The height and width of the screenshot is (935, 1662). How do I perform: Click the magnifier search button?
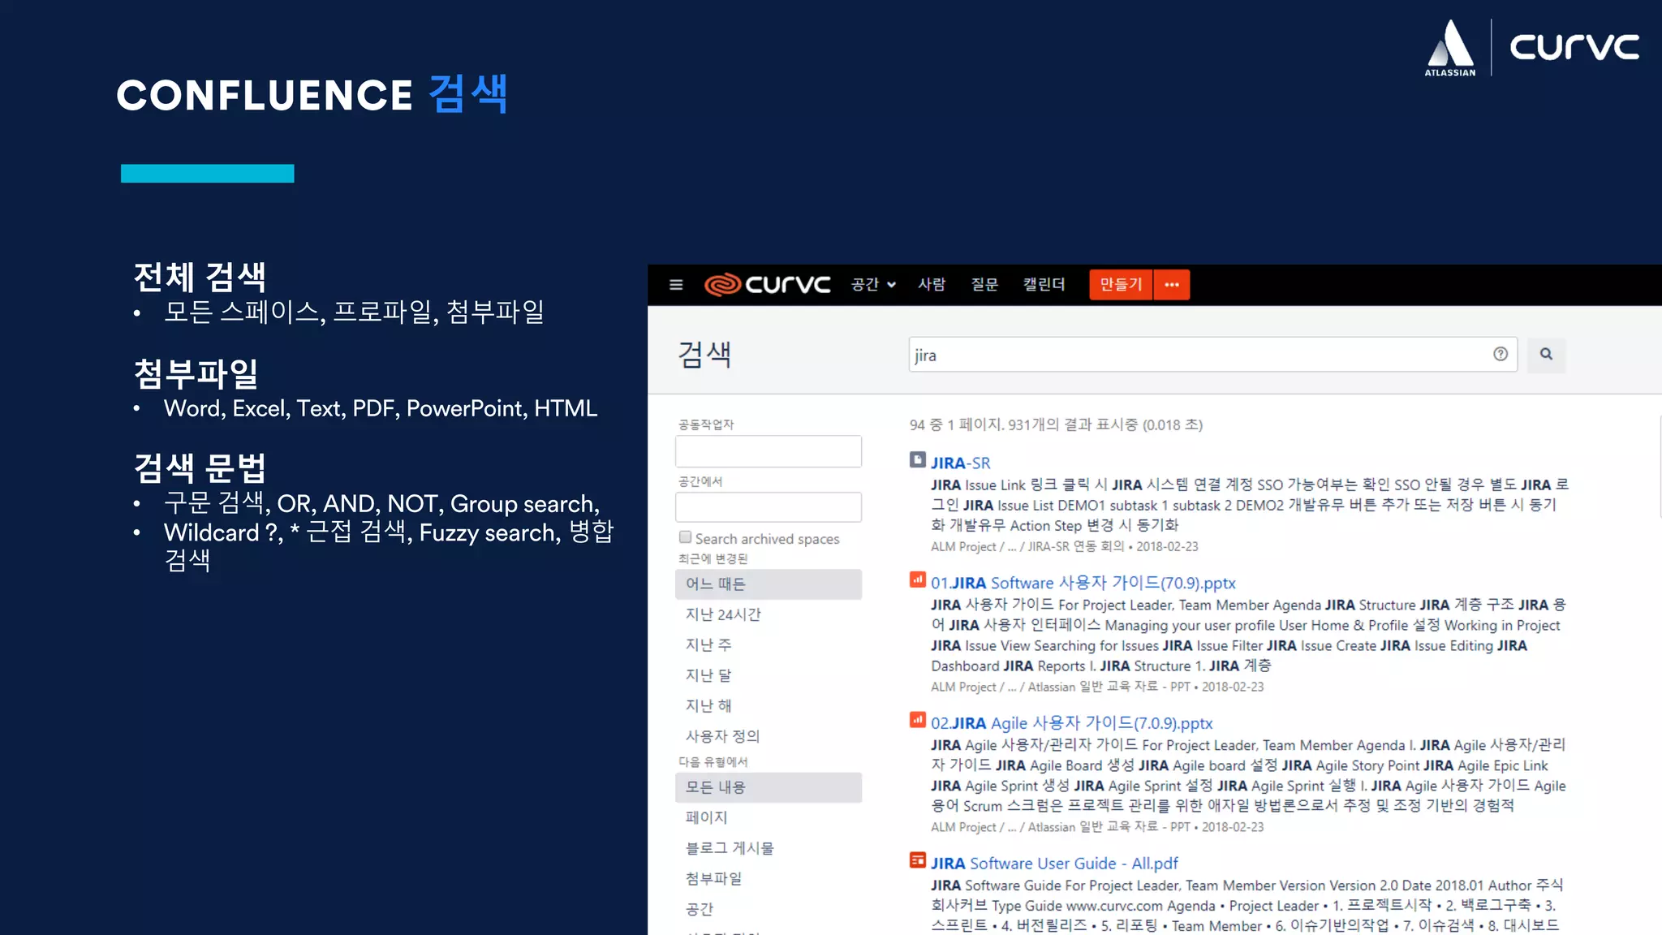1546,355
